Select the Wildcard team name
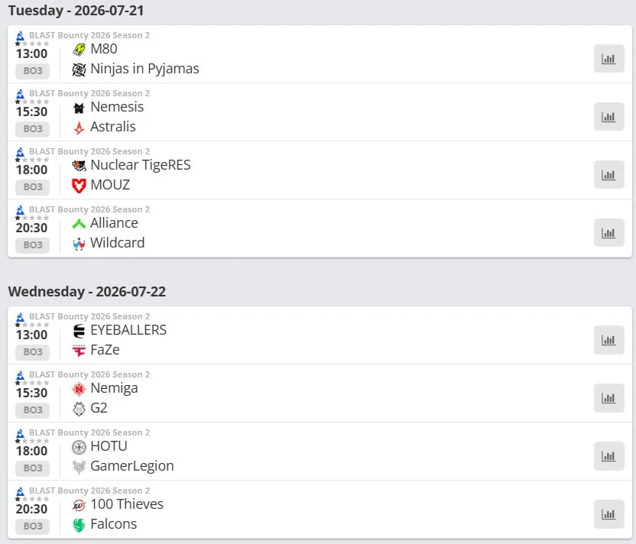 click(117, 243)
